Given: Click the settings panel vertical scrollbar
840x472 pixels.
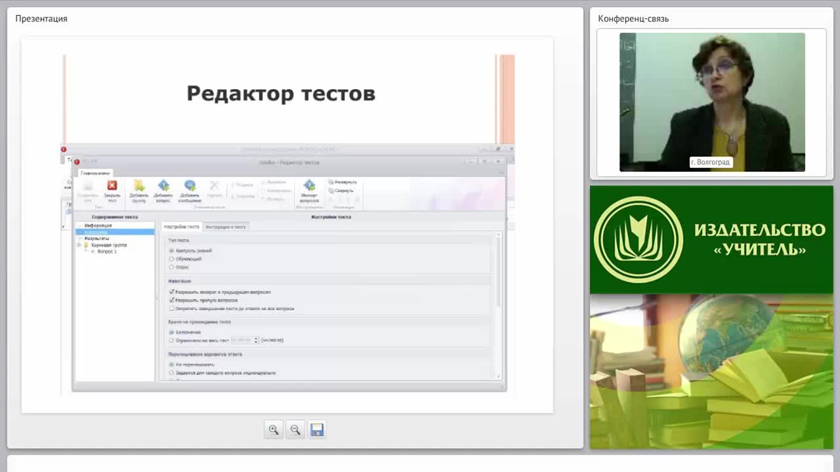Looking at the screenshot, I should [x=499, y=305].
